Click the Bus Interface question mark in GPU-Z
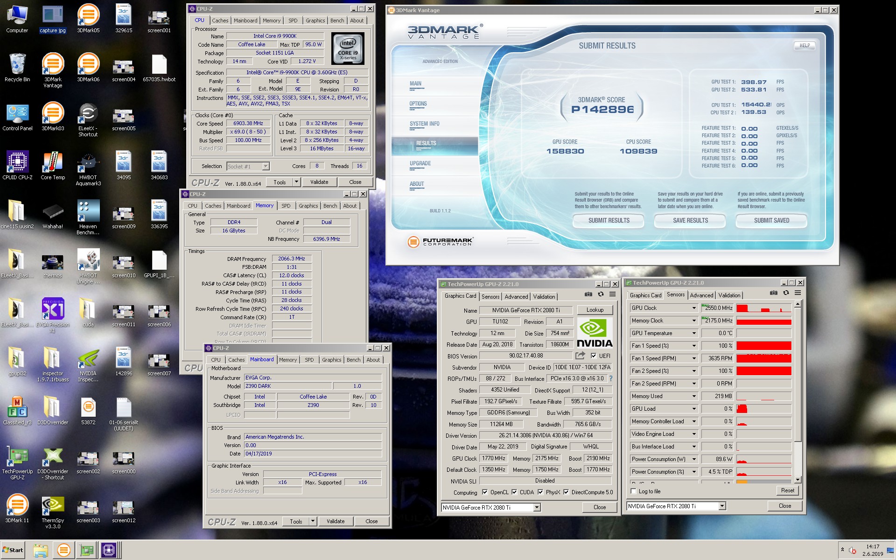The height and width of the screenshot is (560, 896). click(x=610, y=378)
